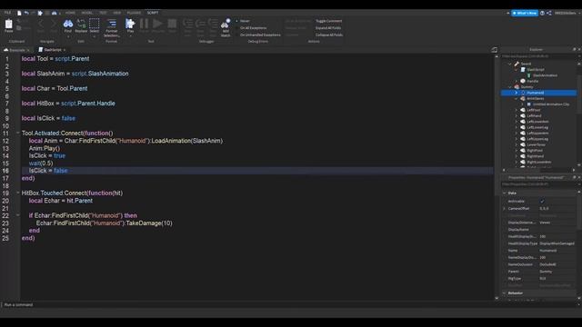Switch to the PLUGINS ribbon tab
Screen dimensions: 582x327
coord(134,13)
